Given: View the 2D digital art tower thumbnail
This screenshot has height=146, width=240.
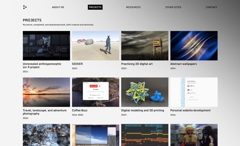Looking at the screenshot, I should pyautogui.click(x=145, y=46).
